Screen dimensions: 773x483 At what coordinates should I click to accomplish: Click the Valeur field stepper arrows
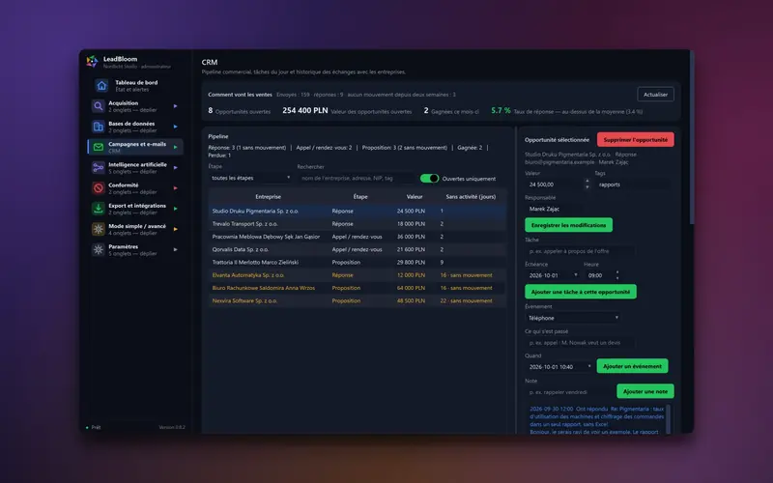point(587,185)
